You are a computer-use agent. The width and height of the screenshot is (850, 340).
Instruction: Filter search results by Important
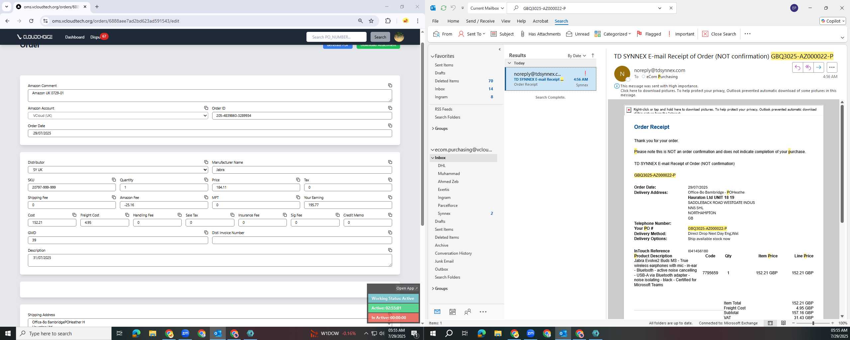[x=681, y=34]
